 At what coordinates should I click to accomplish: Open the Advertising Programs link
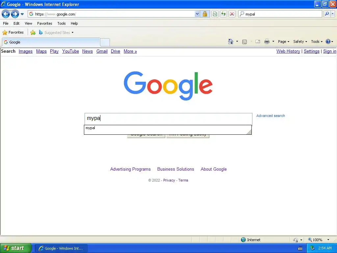[x=130, y=169]
